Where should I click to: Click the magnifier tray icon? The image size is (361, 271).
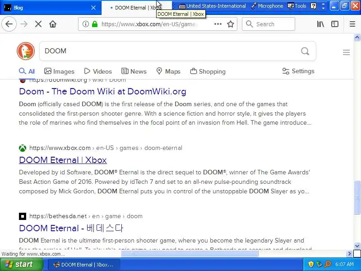[x=328, y=264]
